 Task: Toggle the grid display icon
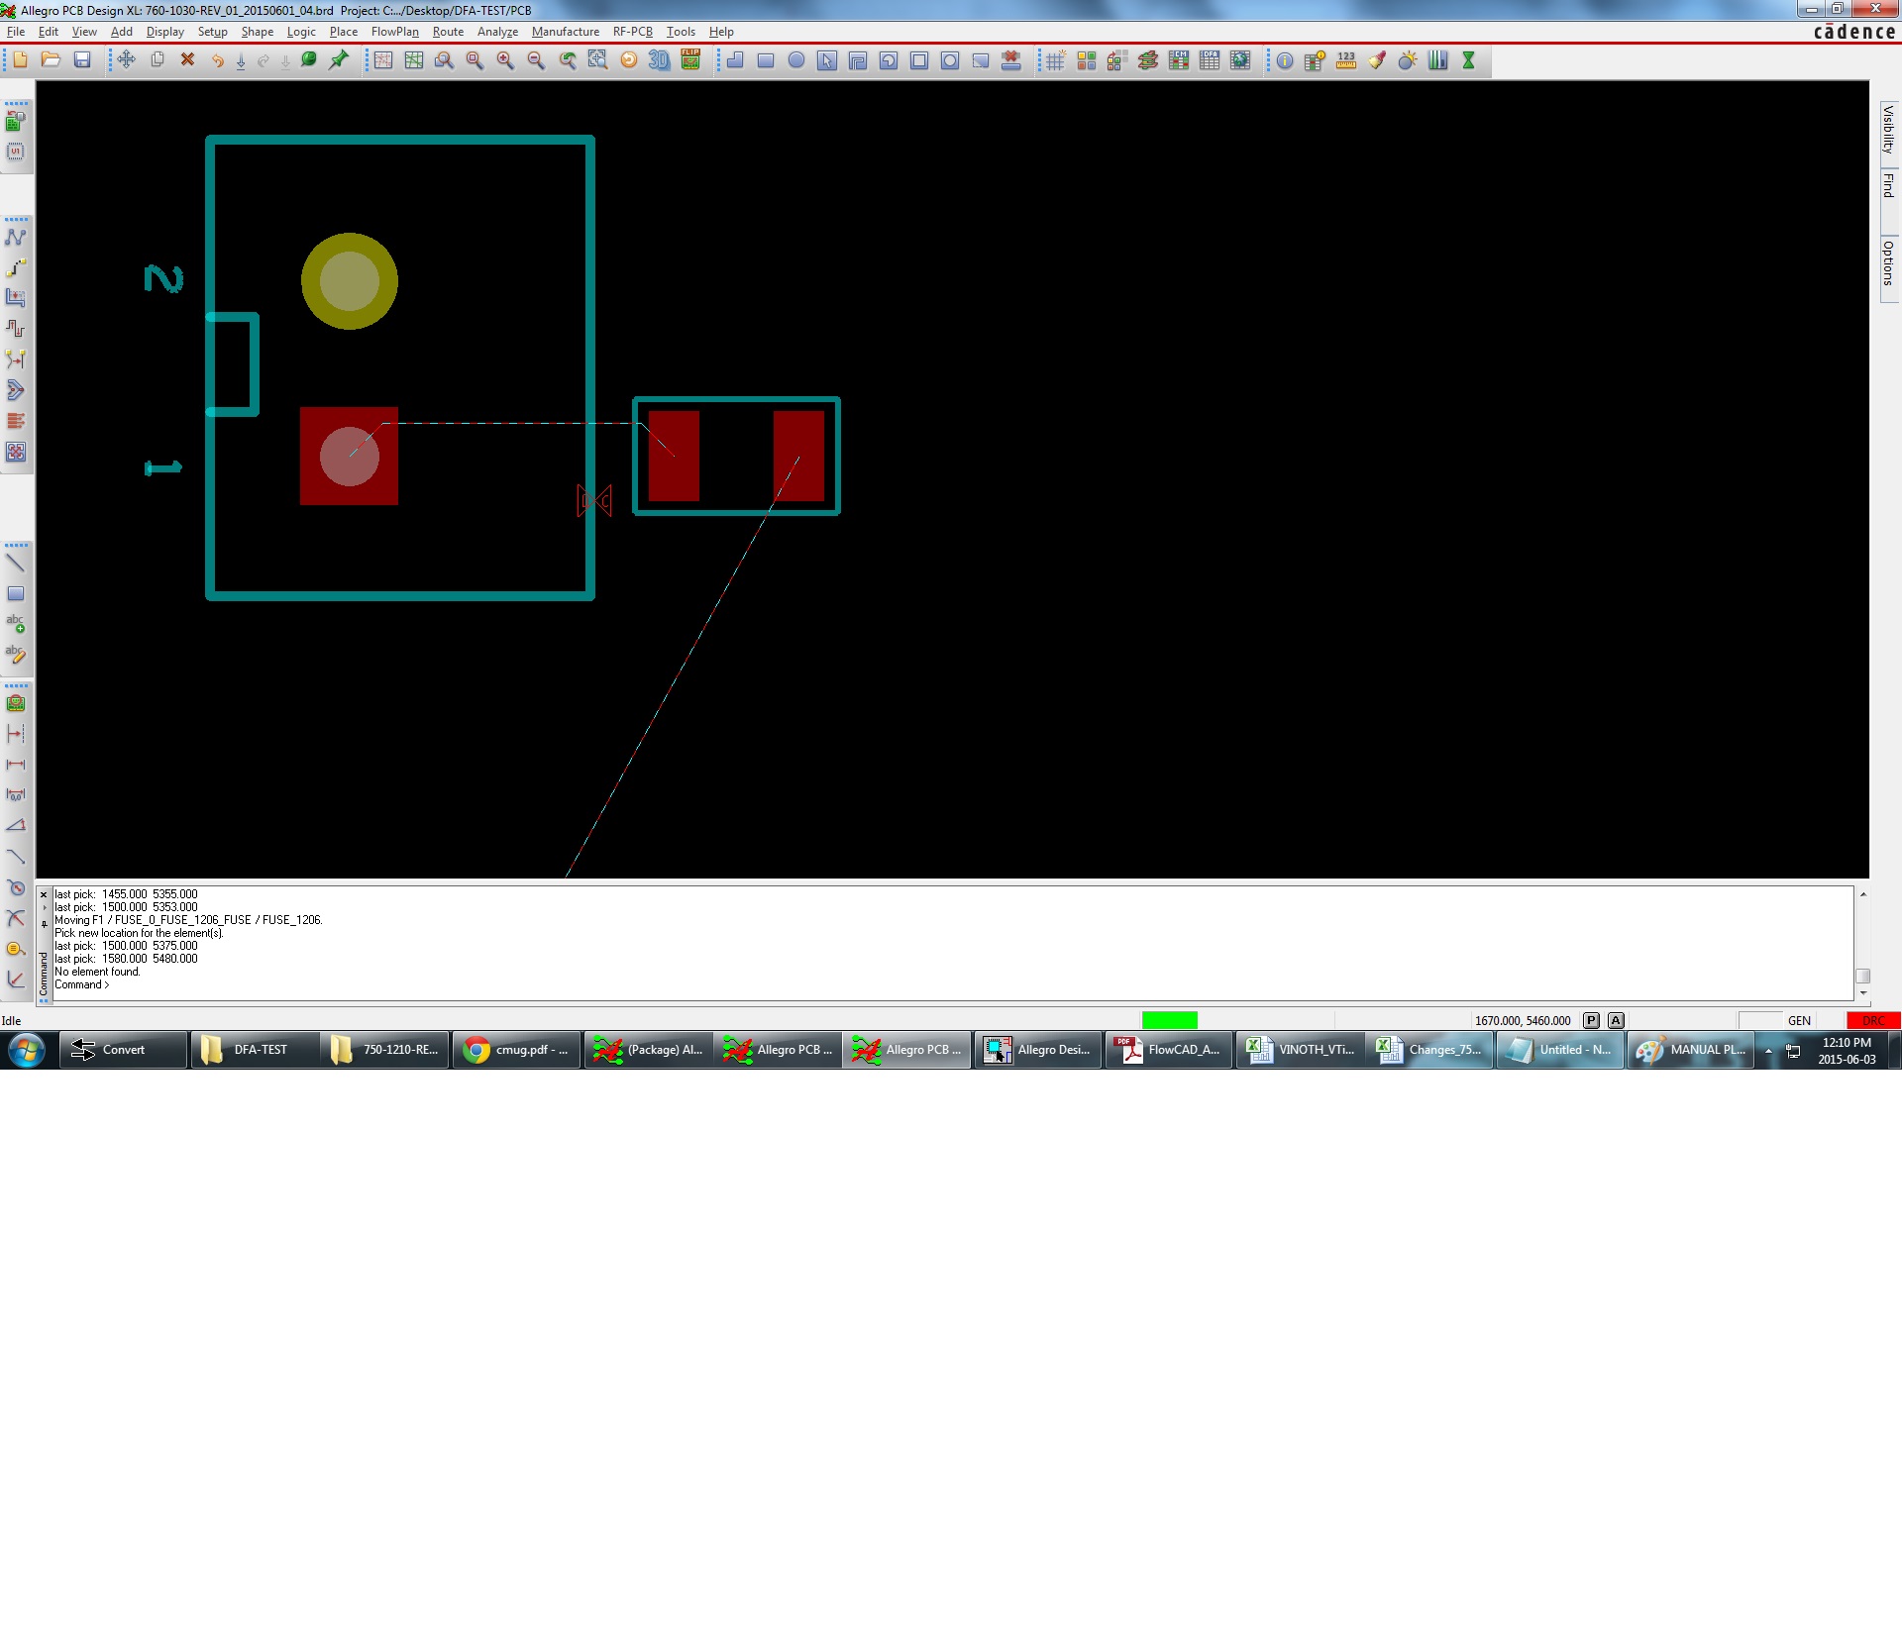[x=1055, y=60]
